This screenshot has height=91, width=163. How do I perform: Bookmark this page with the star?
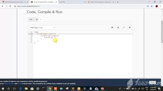tap(152, 6)
